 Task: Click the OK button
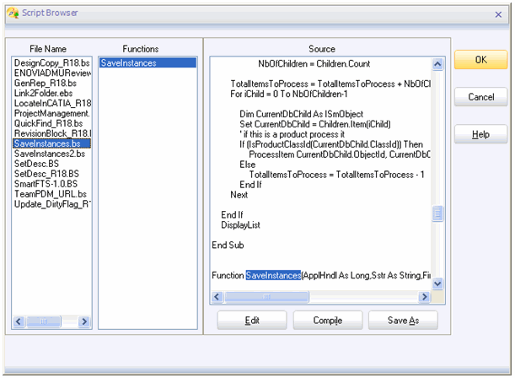point(480,60)
